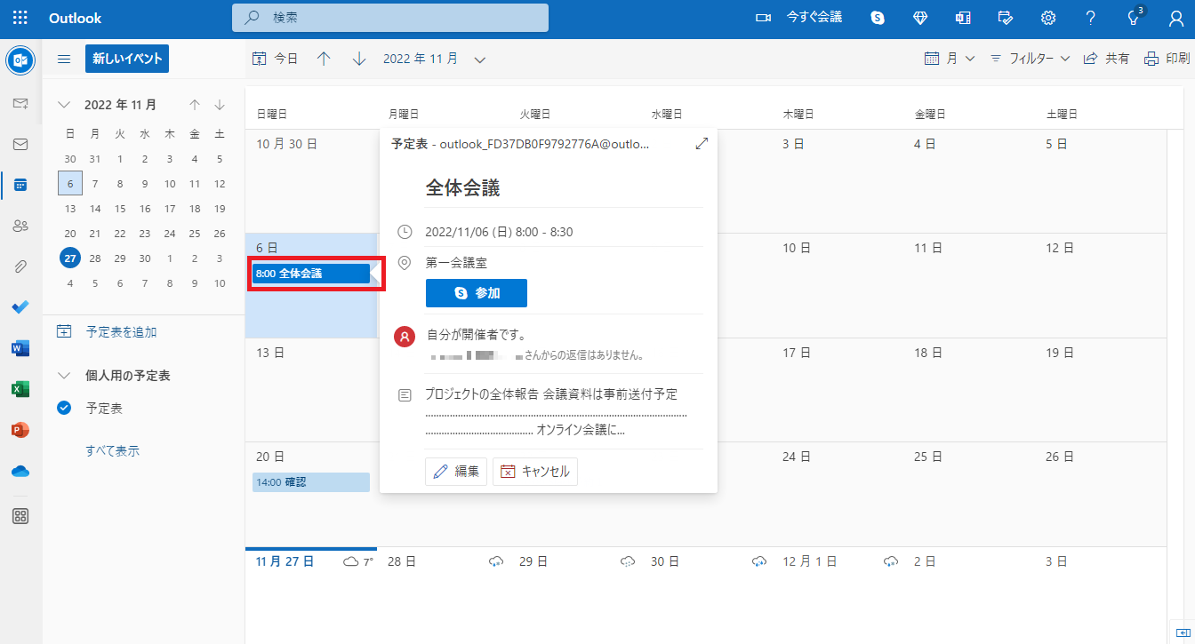Click 印刷 in the toolbar
Viewport: 1195px width, 644px height.
(1167, 59)
